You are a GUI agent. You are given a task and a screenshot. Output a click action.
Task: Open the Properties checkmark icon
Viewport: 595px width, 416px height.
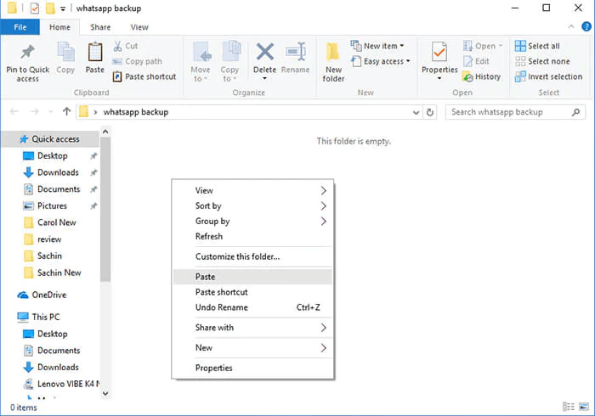[439, 52]
